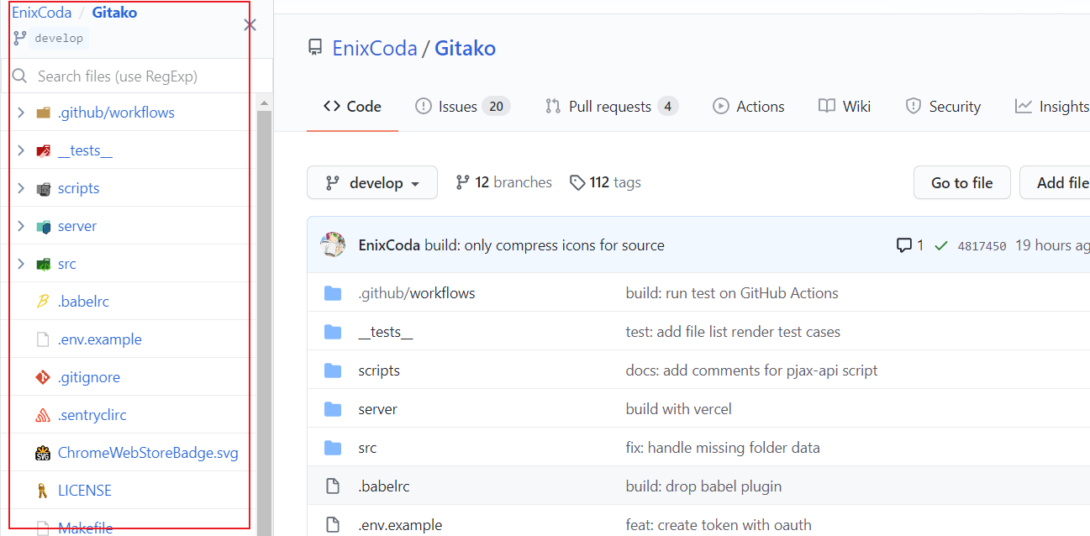The width and height of the screenshot is (1090, 536).
Task: Click the folder icon for scripts in file list
Action: [x=333, y=370]
